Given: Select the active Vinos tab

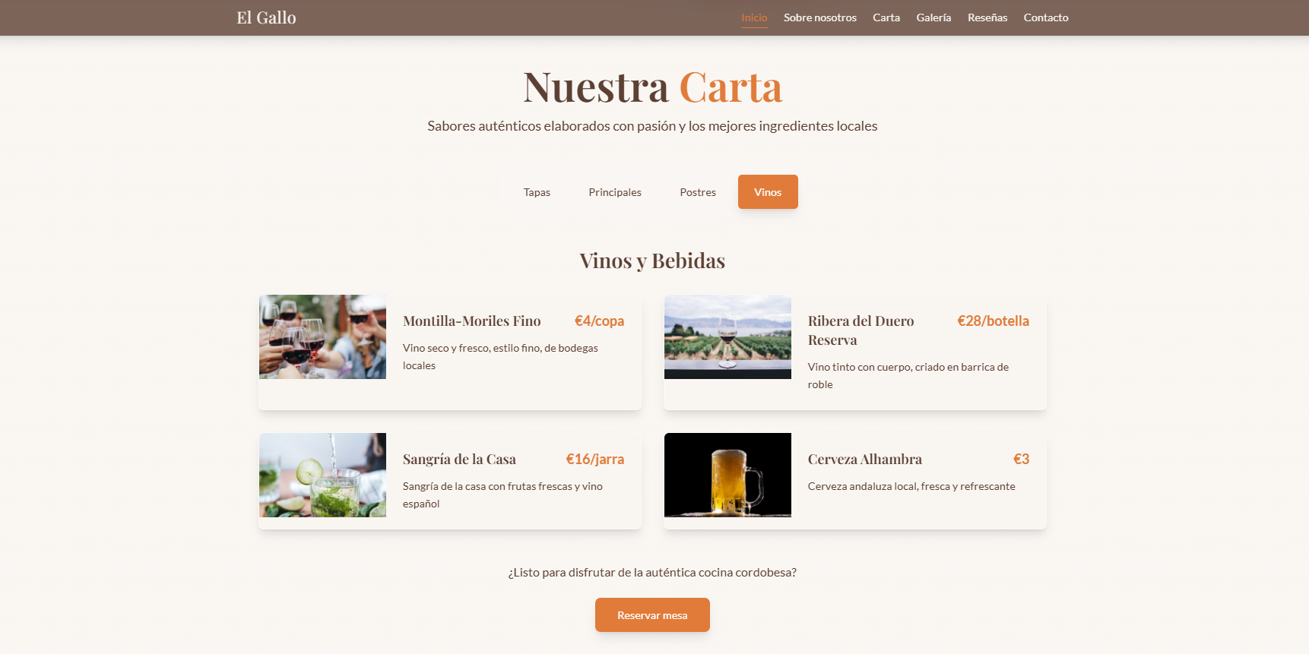Looking at the screenshot, I should click(x=767, y=192).
